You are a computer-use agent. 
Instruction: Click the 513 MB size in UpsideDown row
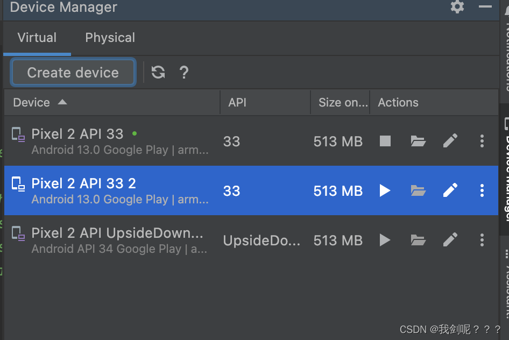click(338, 240)
